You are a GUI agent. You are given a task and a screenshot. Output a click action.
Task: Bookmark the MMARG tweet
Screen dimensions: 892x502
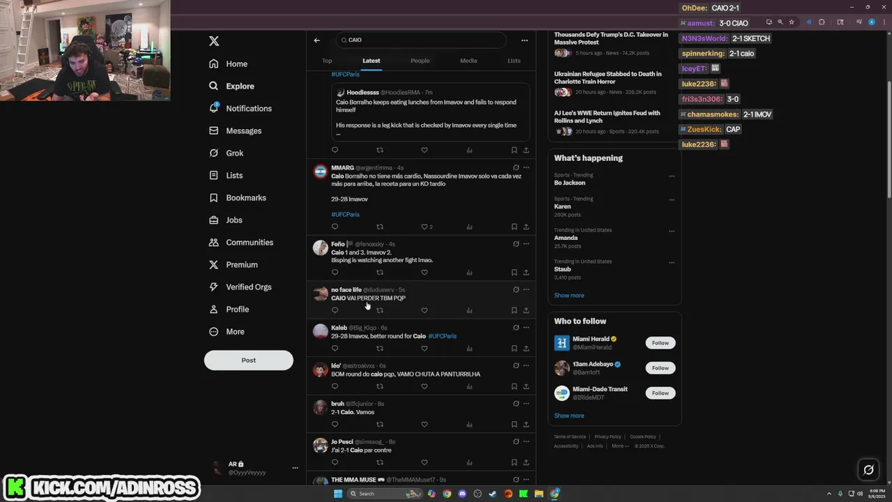[514, 227]
